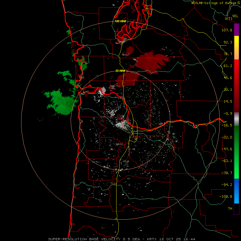
Task: Click the VEL legend title
Action: [x=235, y=16]
